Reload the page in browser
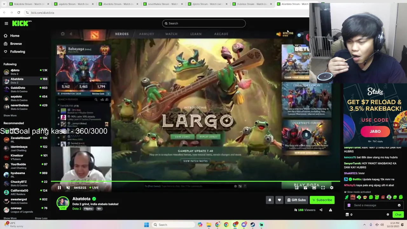 pos(19,13)
